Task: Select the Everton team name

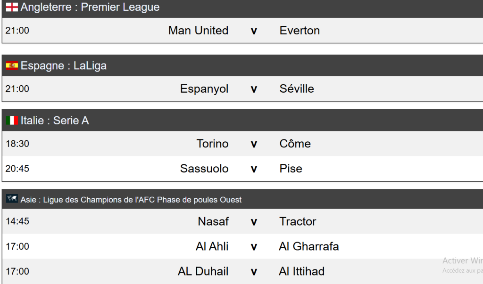Action: tap(300, 31)
